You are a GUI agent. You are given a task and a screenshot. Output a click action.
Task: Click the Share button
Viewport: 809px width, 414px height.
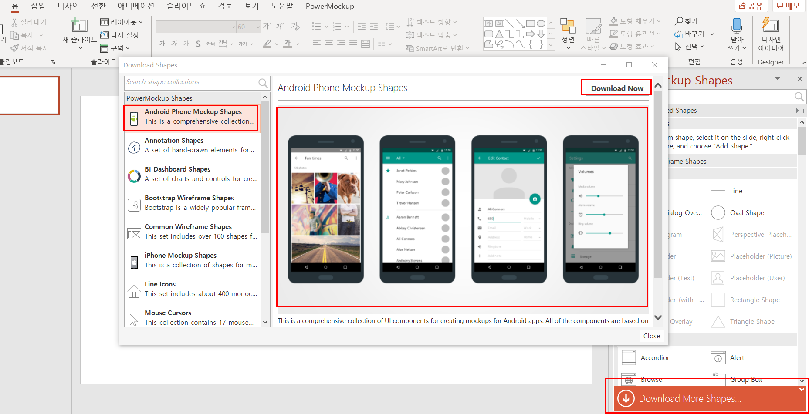(751, 6)
